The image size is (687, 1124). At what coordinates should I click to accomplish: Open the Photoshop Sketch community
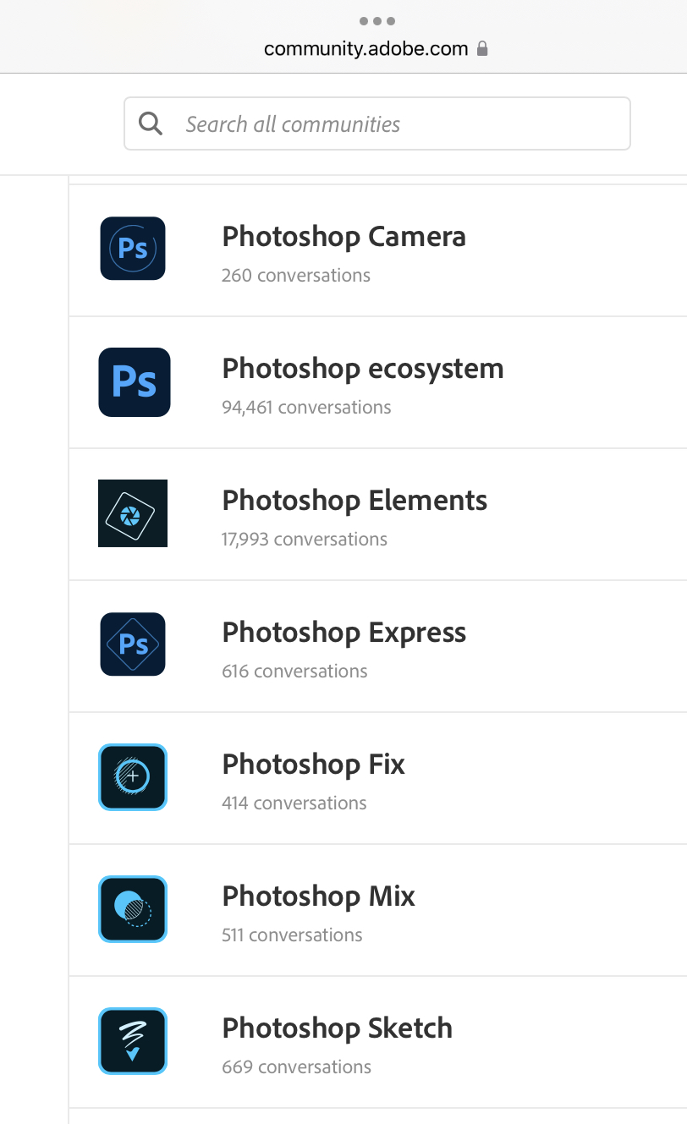[337, 1028]
